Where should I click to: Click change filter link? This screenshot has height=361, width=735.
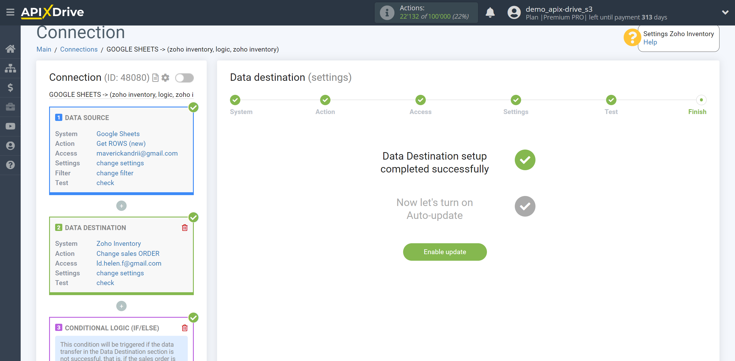click(x=115, y=173)
